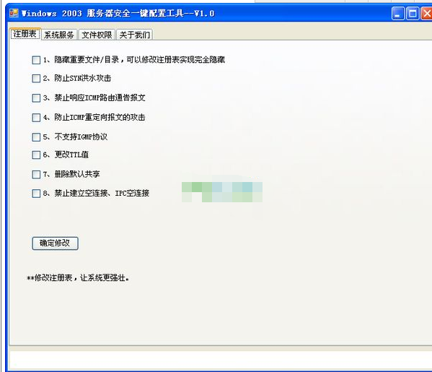
Task: Tick option 6 更改TTL值
Action: click(x=36, y=155)
